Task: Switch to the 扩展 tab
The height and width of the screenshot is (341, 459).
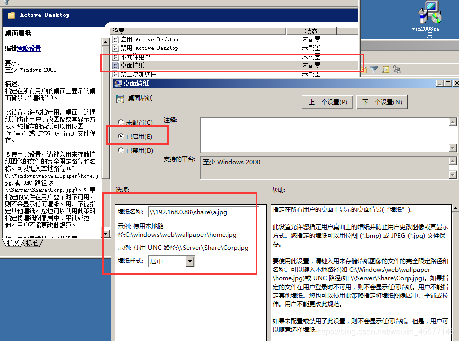Action: click(x=14, y=242)
